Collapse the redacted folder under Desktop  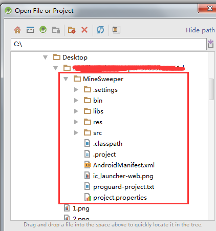click(x=56, y=68)
